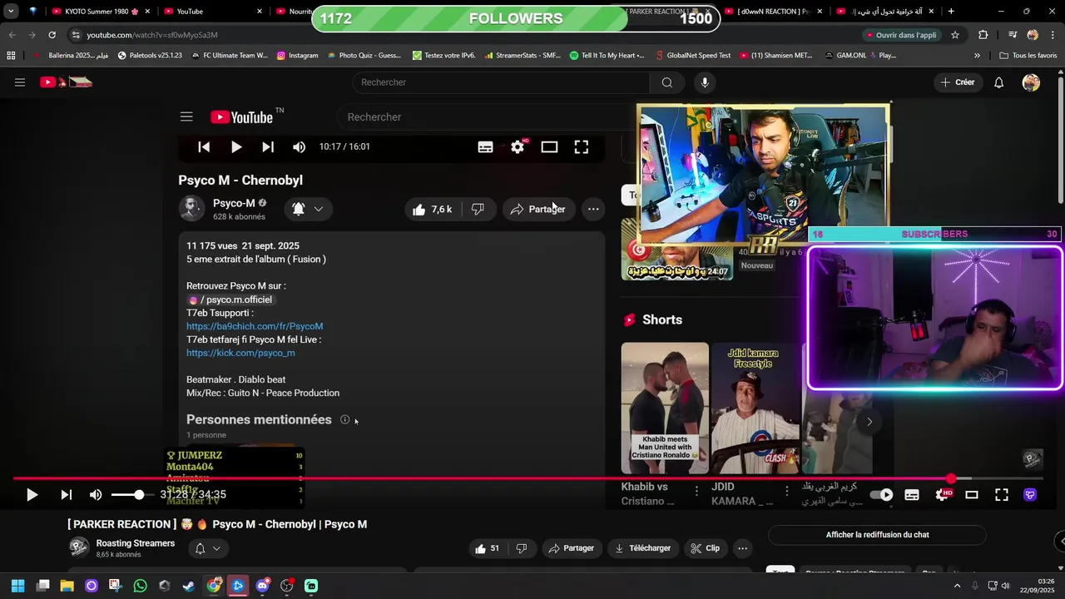The height and width of the screenshot is (599, 1065).
Task: Enter fullscreen from outer player bar
Action: [x=1002, y=495]
